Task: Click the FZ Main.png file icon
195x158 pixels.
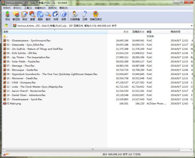Action: (x=5, y=104)
